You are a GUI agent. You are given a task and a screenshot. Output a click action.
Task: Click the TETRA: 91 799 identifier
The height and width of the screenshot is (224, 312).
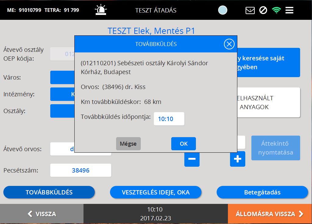pos(62,10)
